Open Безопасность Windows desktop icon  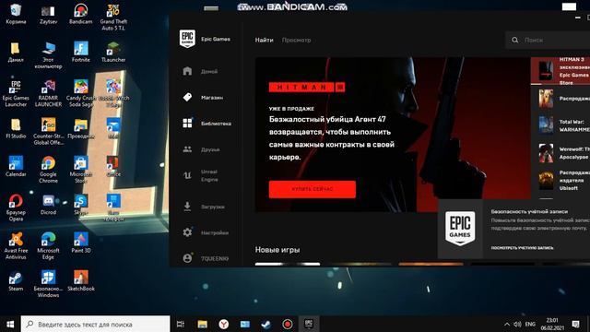48,284
